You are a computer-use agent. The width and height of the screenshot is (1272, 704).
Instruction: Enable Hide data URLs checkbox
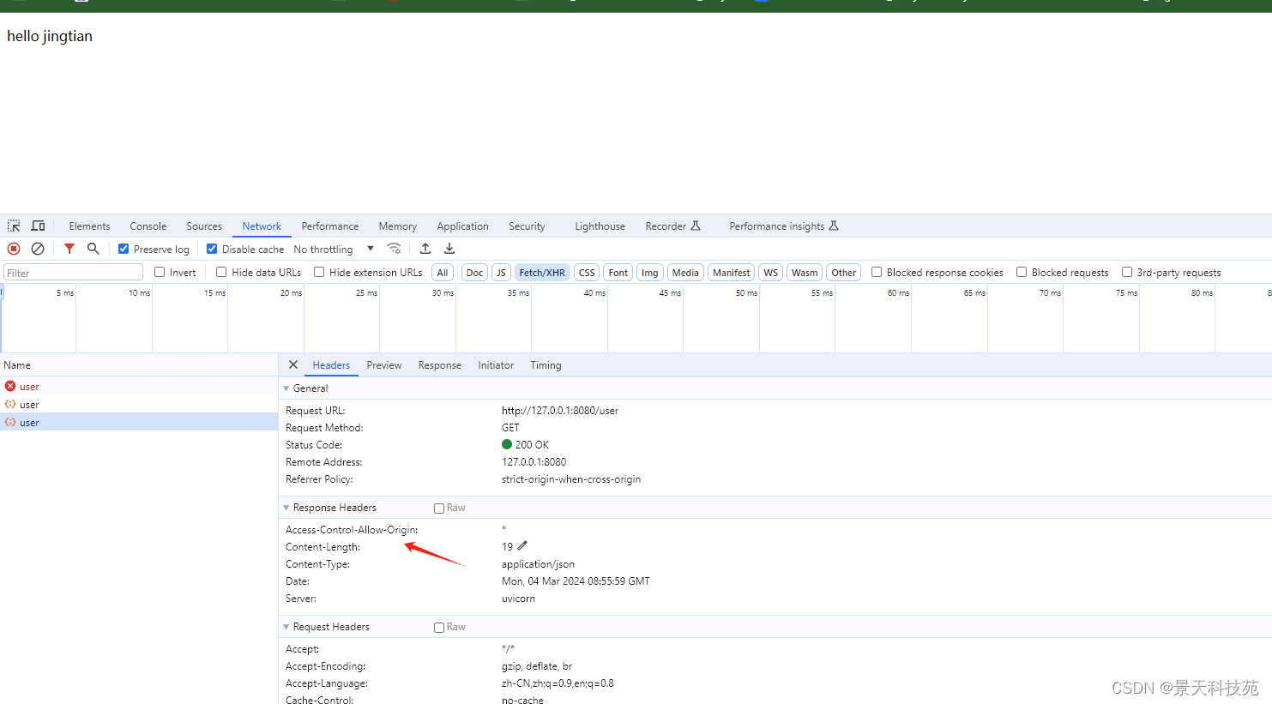tap(221, 272)
